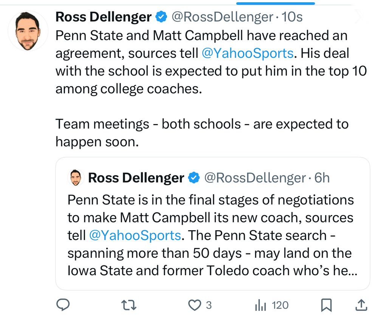Click the repost icon

pyautogui.click(x=129, y=305)
